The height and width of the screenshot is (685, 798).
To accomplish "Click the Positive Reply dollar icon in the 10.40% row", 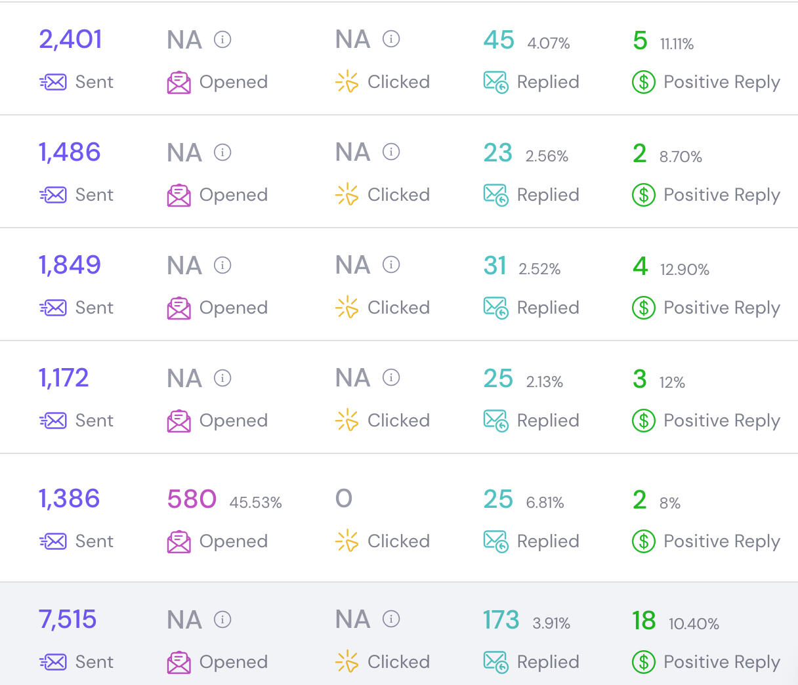I will [x=643, y=662].
